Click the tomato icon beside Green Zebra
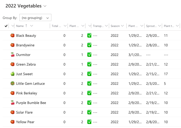This screenshot has width=181, height=128. [13, 64]
